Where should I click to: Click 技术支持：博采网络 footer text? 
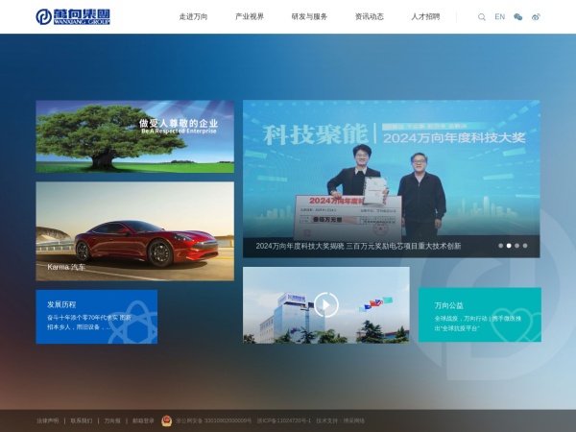(340, 421)
